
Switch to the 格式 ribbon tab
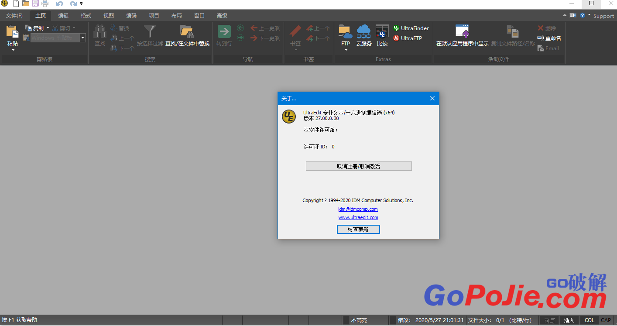click(86, 15)
